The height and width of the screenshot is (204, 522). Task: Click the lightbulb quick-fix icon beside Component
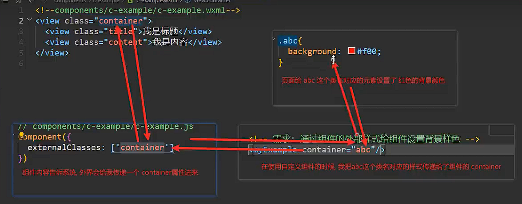click(22, 135)
